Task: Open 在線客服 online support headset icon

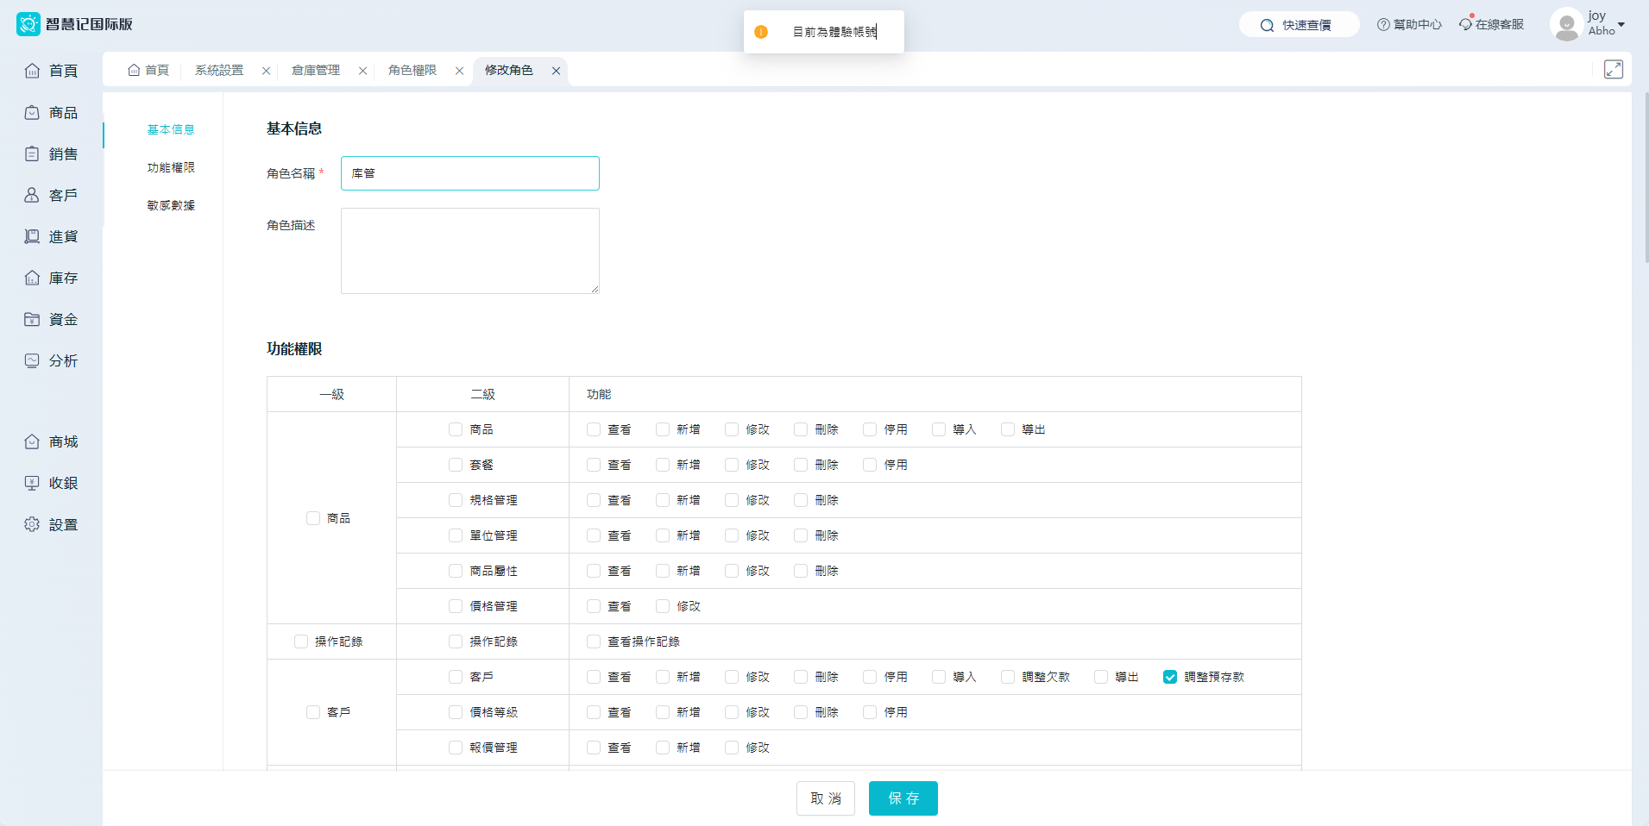Action: coord(1465,24)
